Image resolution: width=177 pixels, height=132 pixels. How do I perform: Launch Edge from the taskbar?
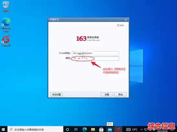click(84, 129)
